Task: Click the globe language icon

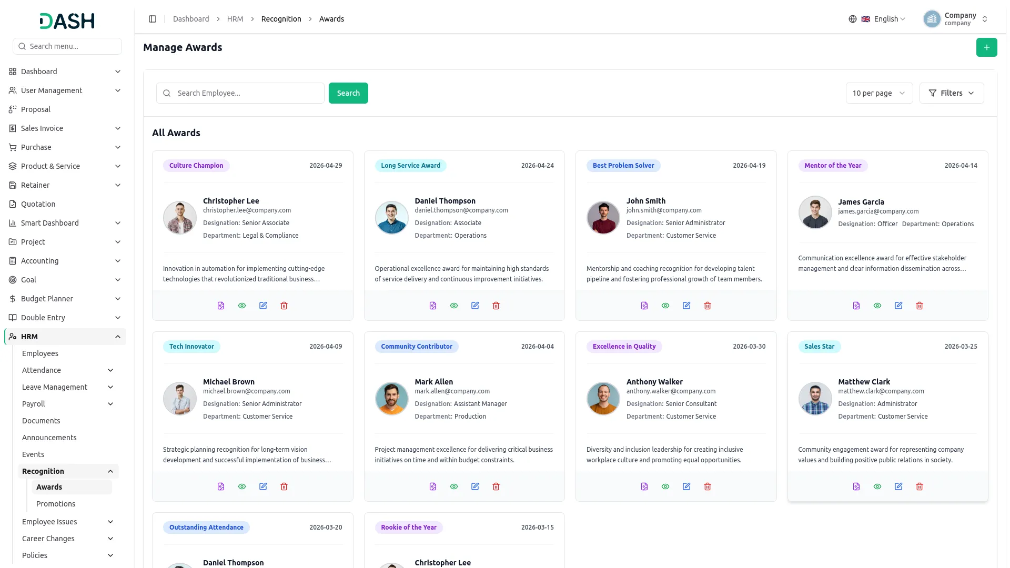Action: click(853, 19)
